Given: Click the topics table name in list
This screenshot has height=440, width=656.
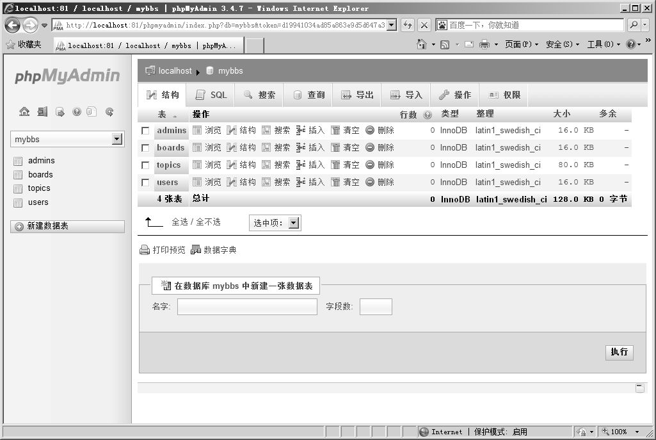Looking at the screenshot, I should click(168, 165).
